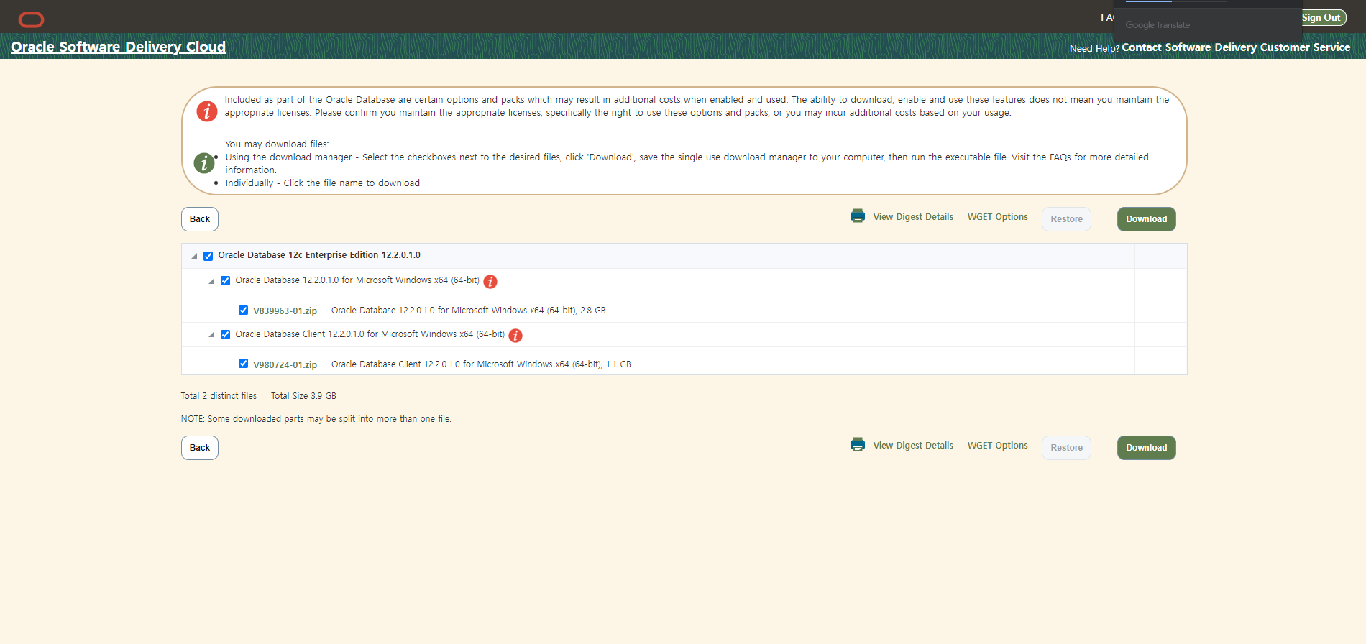Screen dimensions: 1366x644
Task: Click 'Total 2 distinct files' text
Action: click(219, 396)
